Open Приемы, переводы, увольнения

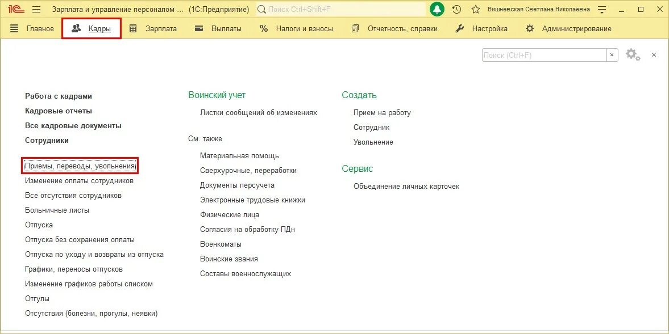80,166
